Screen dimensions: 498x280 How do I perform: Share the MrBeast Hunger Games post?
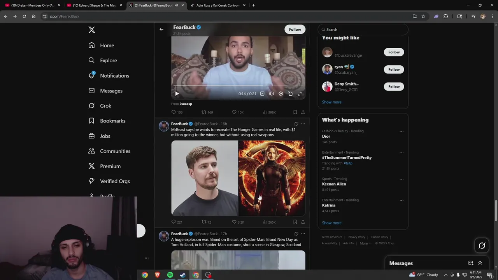click(x=303, y=222)
